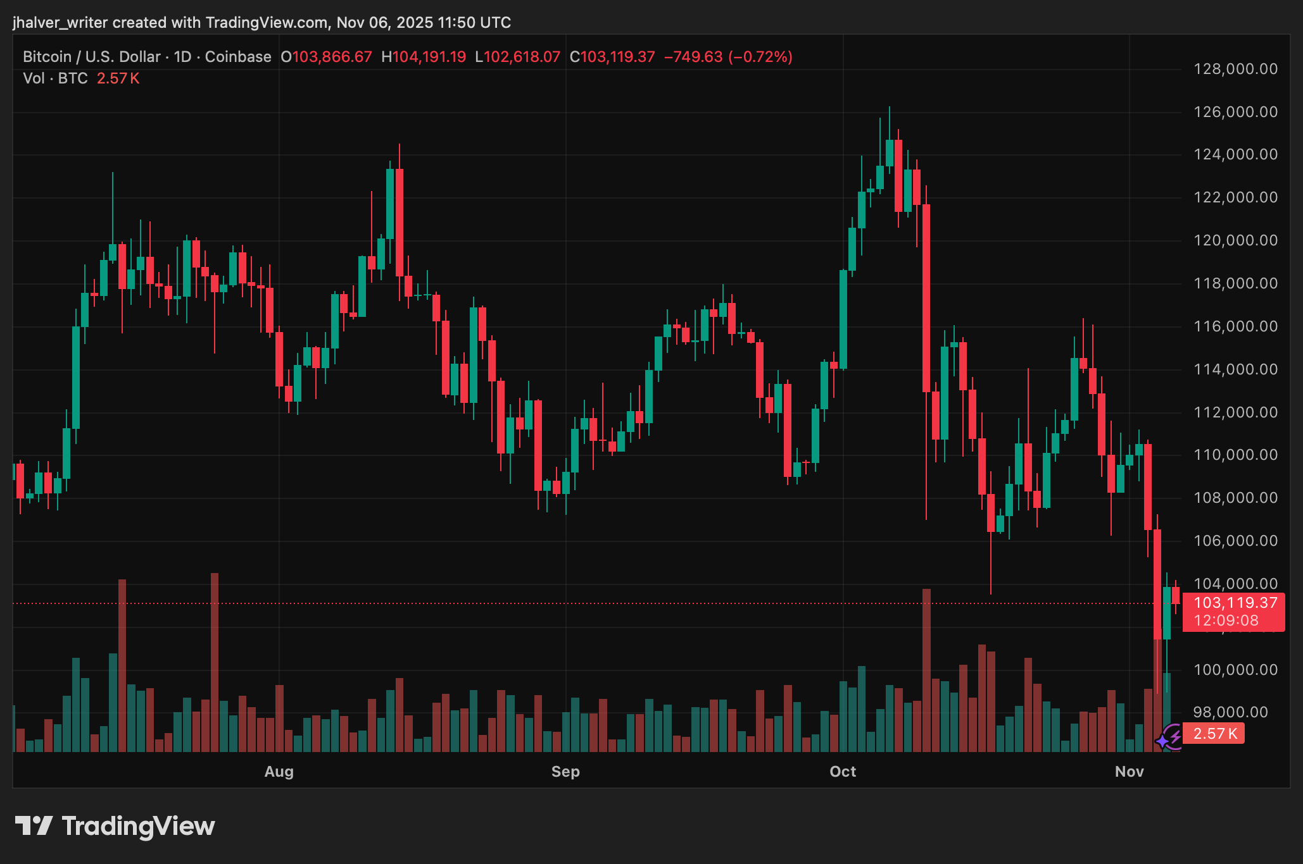
Task: Click "Aug" on the time axis
Action: tap(279, 772)
